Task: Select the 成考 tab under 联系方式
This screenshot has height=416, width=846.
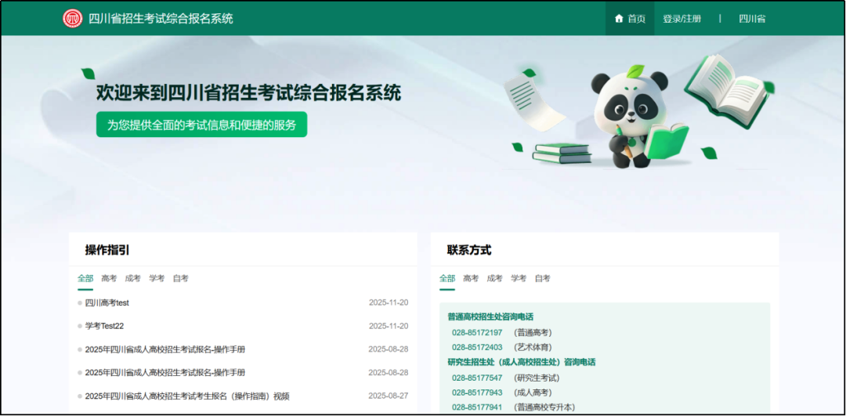Action: pyautogui.click(x=495, y=278)
